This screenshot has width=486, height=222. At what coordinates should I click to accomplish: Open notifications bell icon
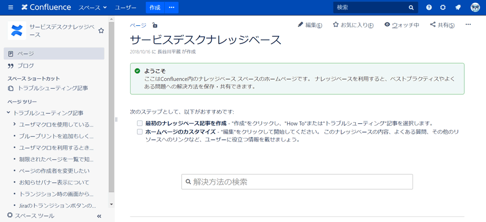458,8
